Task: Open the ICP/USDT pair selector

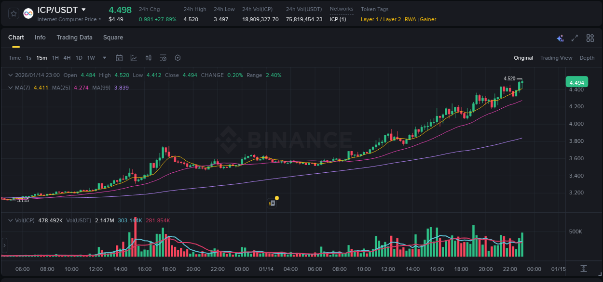Action: tap(59, 10)
